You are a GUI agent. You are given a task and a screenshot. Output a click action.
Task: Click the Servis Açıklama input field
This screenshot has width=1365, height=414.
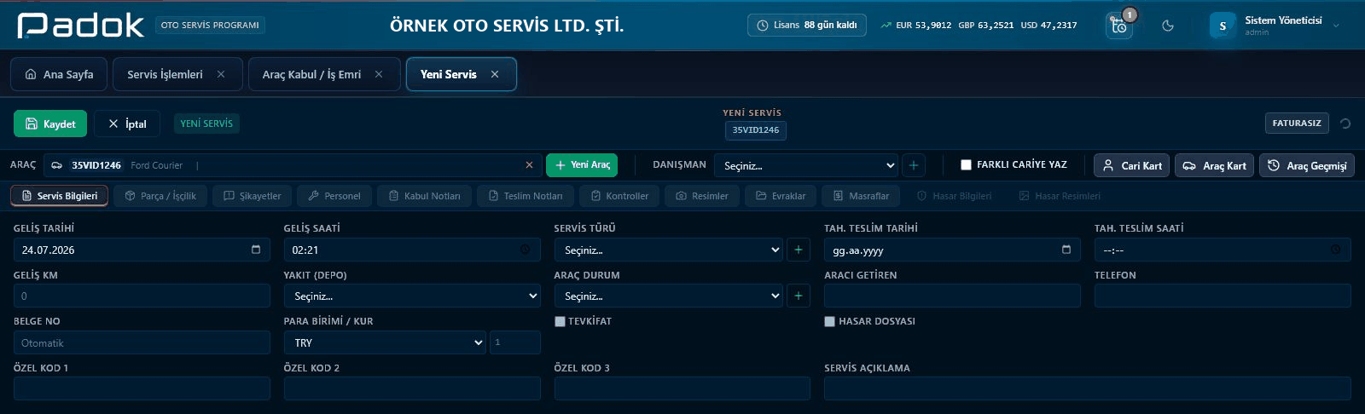coord(1088,388)
